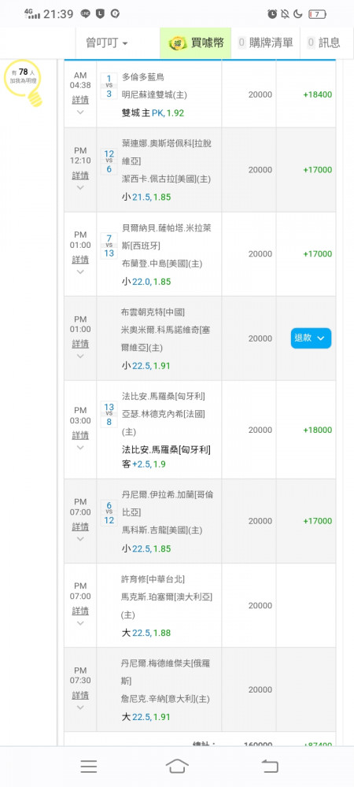This screenshot has height=787, width=354.
Task: Open the Android recent apps menu button
Action: pos(89,766)
